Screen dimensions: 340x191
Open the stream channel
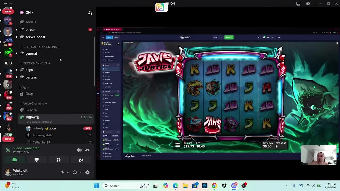(55, 29)
